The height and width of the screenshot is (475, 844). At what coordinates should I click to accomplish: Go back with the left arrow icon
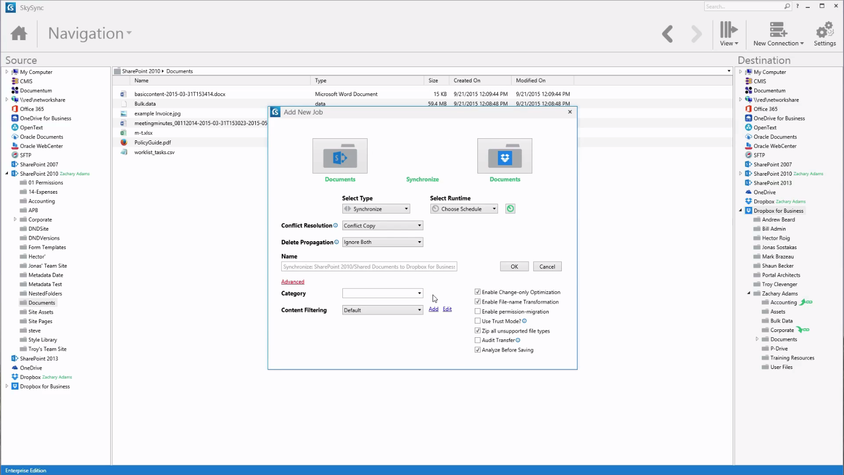tap(668, 34)
